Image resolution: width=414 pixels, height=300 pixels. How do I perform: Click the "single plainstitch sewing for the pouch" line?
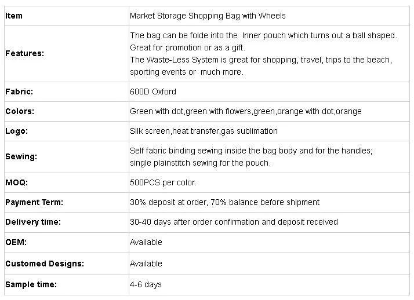point(200,163)
